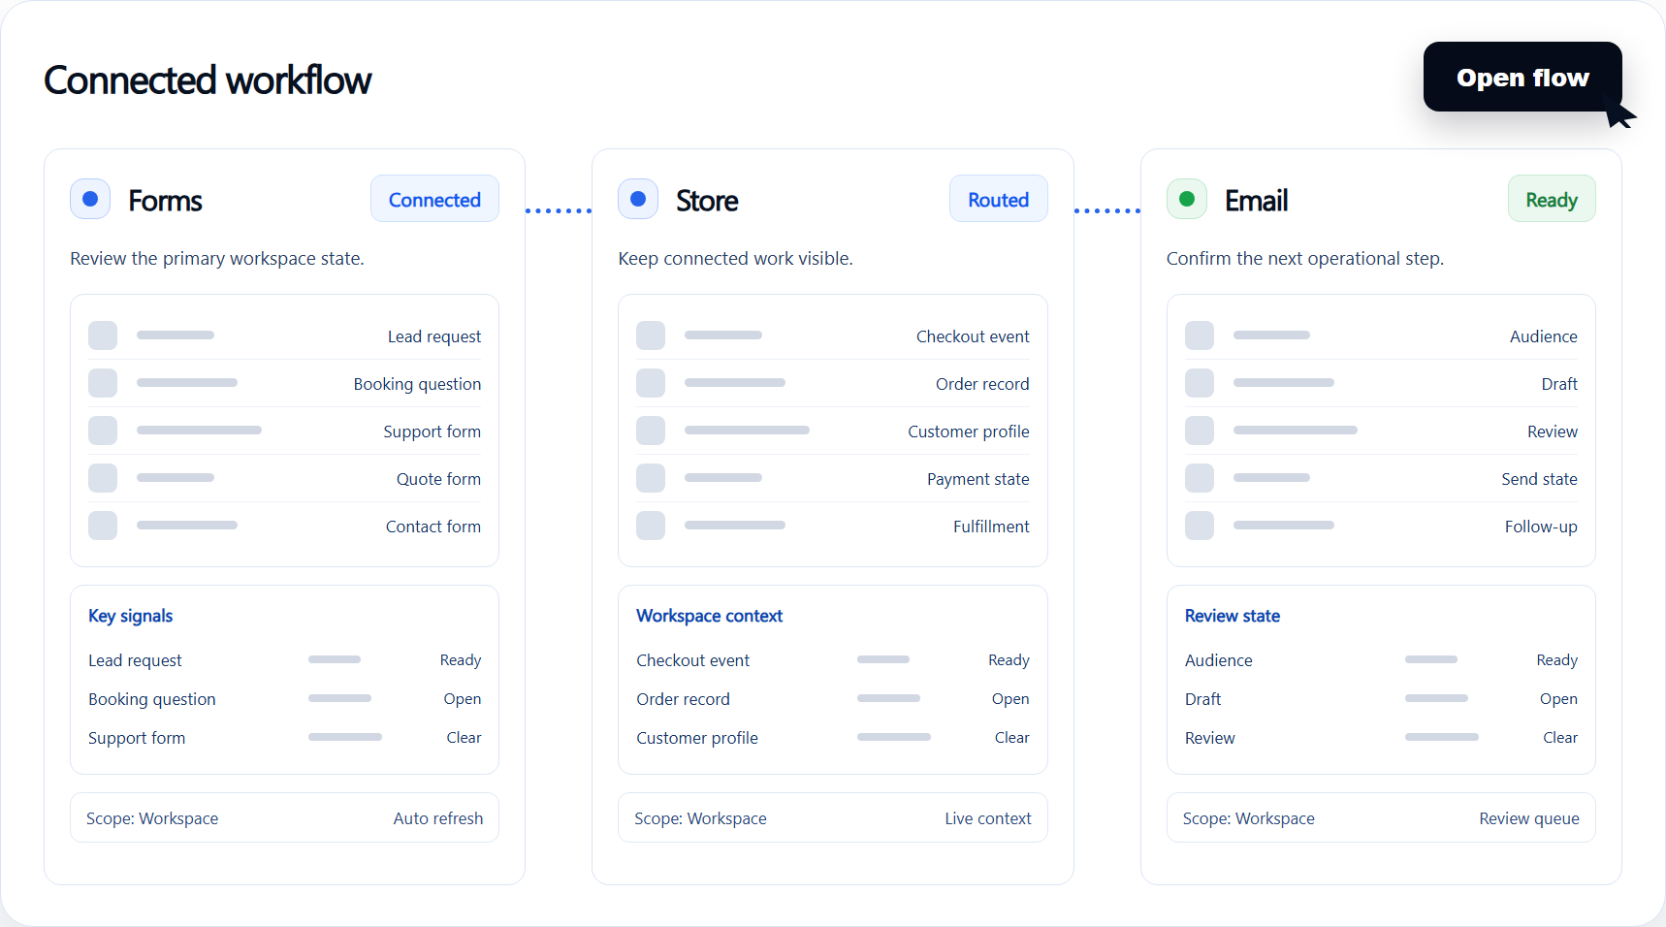Viewport: 1666px width, 927px height.
Task: Click Audience in Review state panel
Action: [x=1218, y=660]
